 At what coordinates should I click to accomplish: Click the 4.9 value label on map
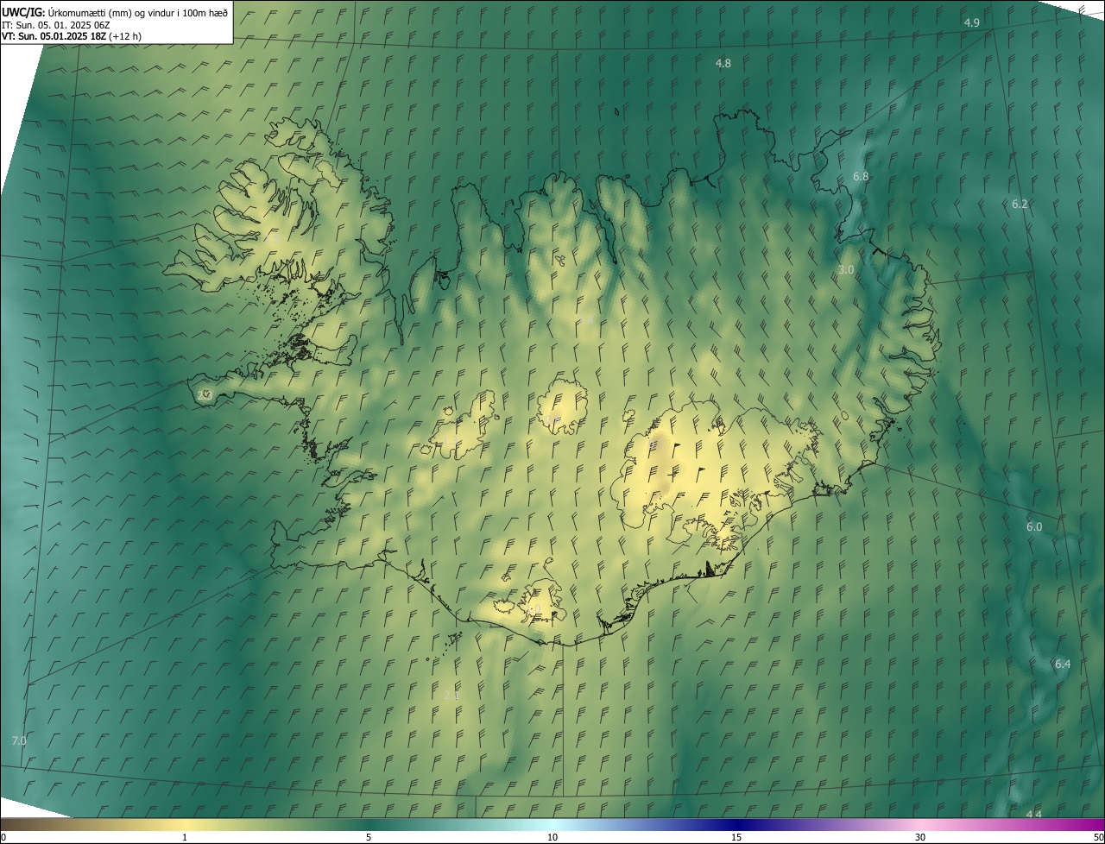coord(971,22)
